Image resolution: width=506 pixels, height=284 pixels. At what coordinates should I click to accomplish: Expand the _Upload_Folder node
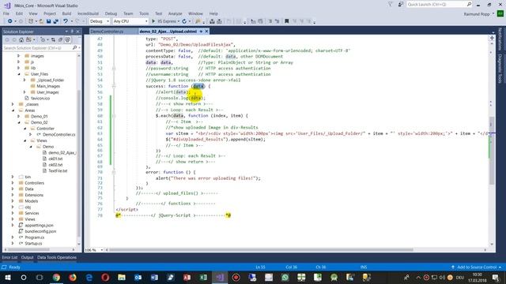(x=25, y=80)
